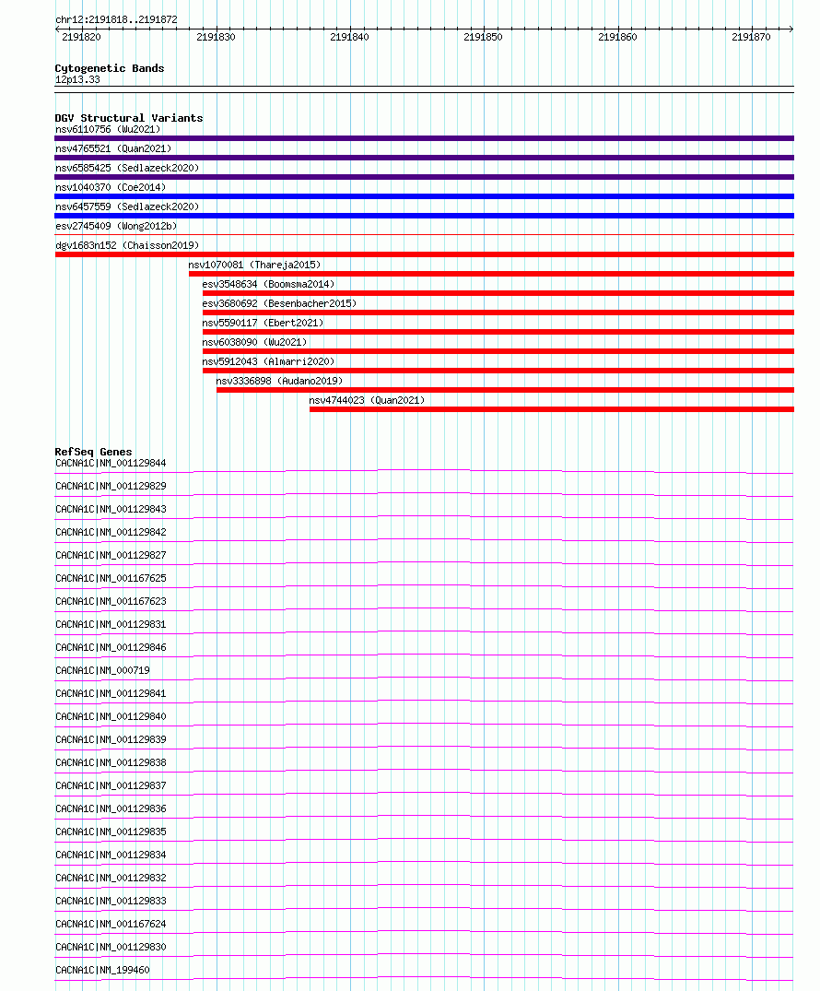This screenshot has height=991, width=820.
Task: Click the RefSeq Genes track title
Action: point(93,452)
